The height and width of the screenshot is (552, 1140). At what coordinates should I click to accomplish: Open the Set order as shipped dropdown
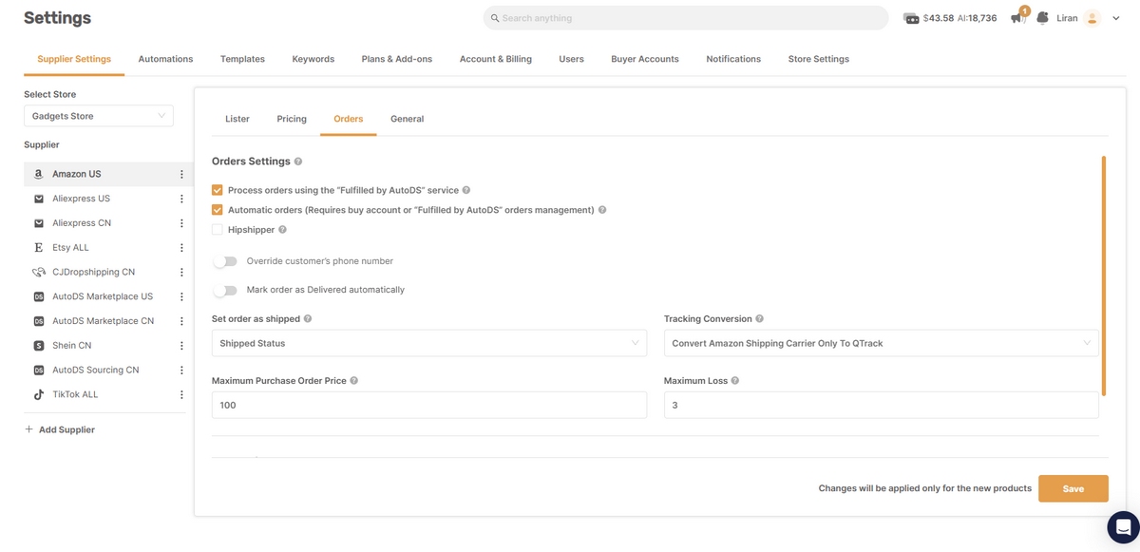coord(427,341)
